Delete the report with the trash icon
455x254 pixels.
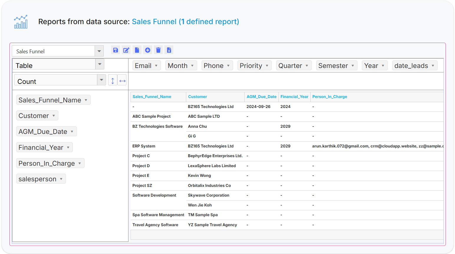click(x=158, y=50)
